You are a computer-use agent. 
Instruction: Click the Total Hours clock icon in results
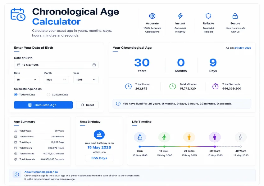pyautogui.click(x=128, y=86)
